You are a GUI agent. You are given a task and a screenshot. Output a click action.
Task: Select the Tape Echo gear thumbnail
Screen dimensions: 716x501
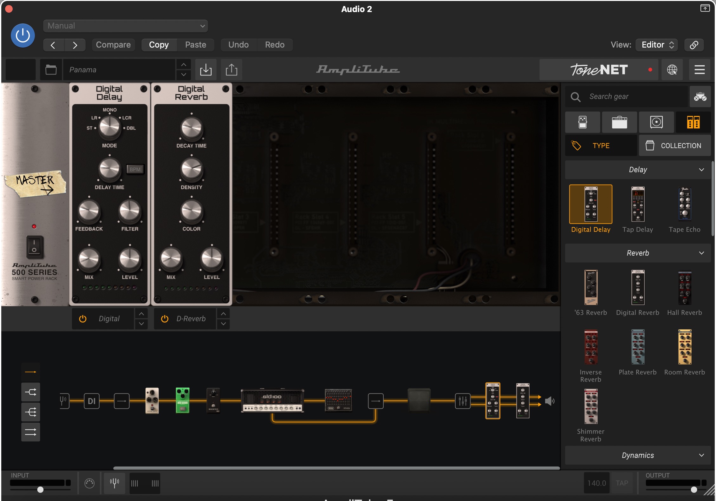click(x=685, y=205)
